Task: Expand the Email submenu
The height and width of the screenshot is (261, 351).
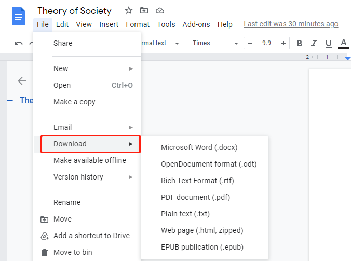Action: pos(87,127)
